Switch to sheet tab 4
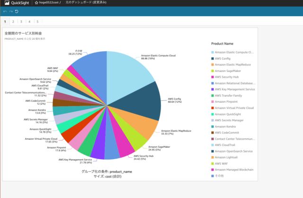Image resolution: width=303 pixels, height=198 pixels. click(29, 21)
